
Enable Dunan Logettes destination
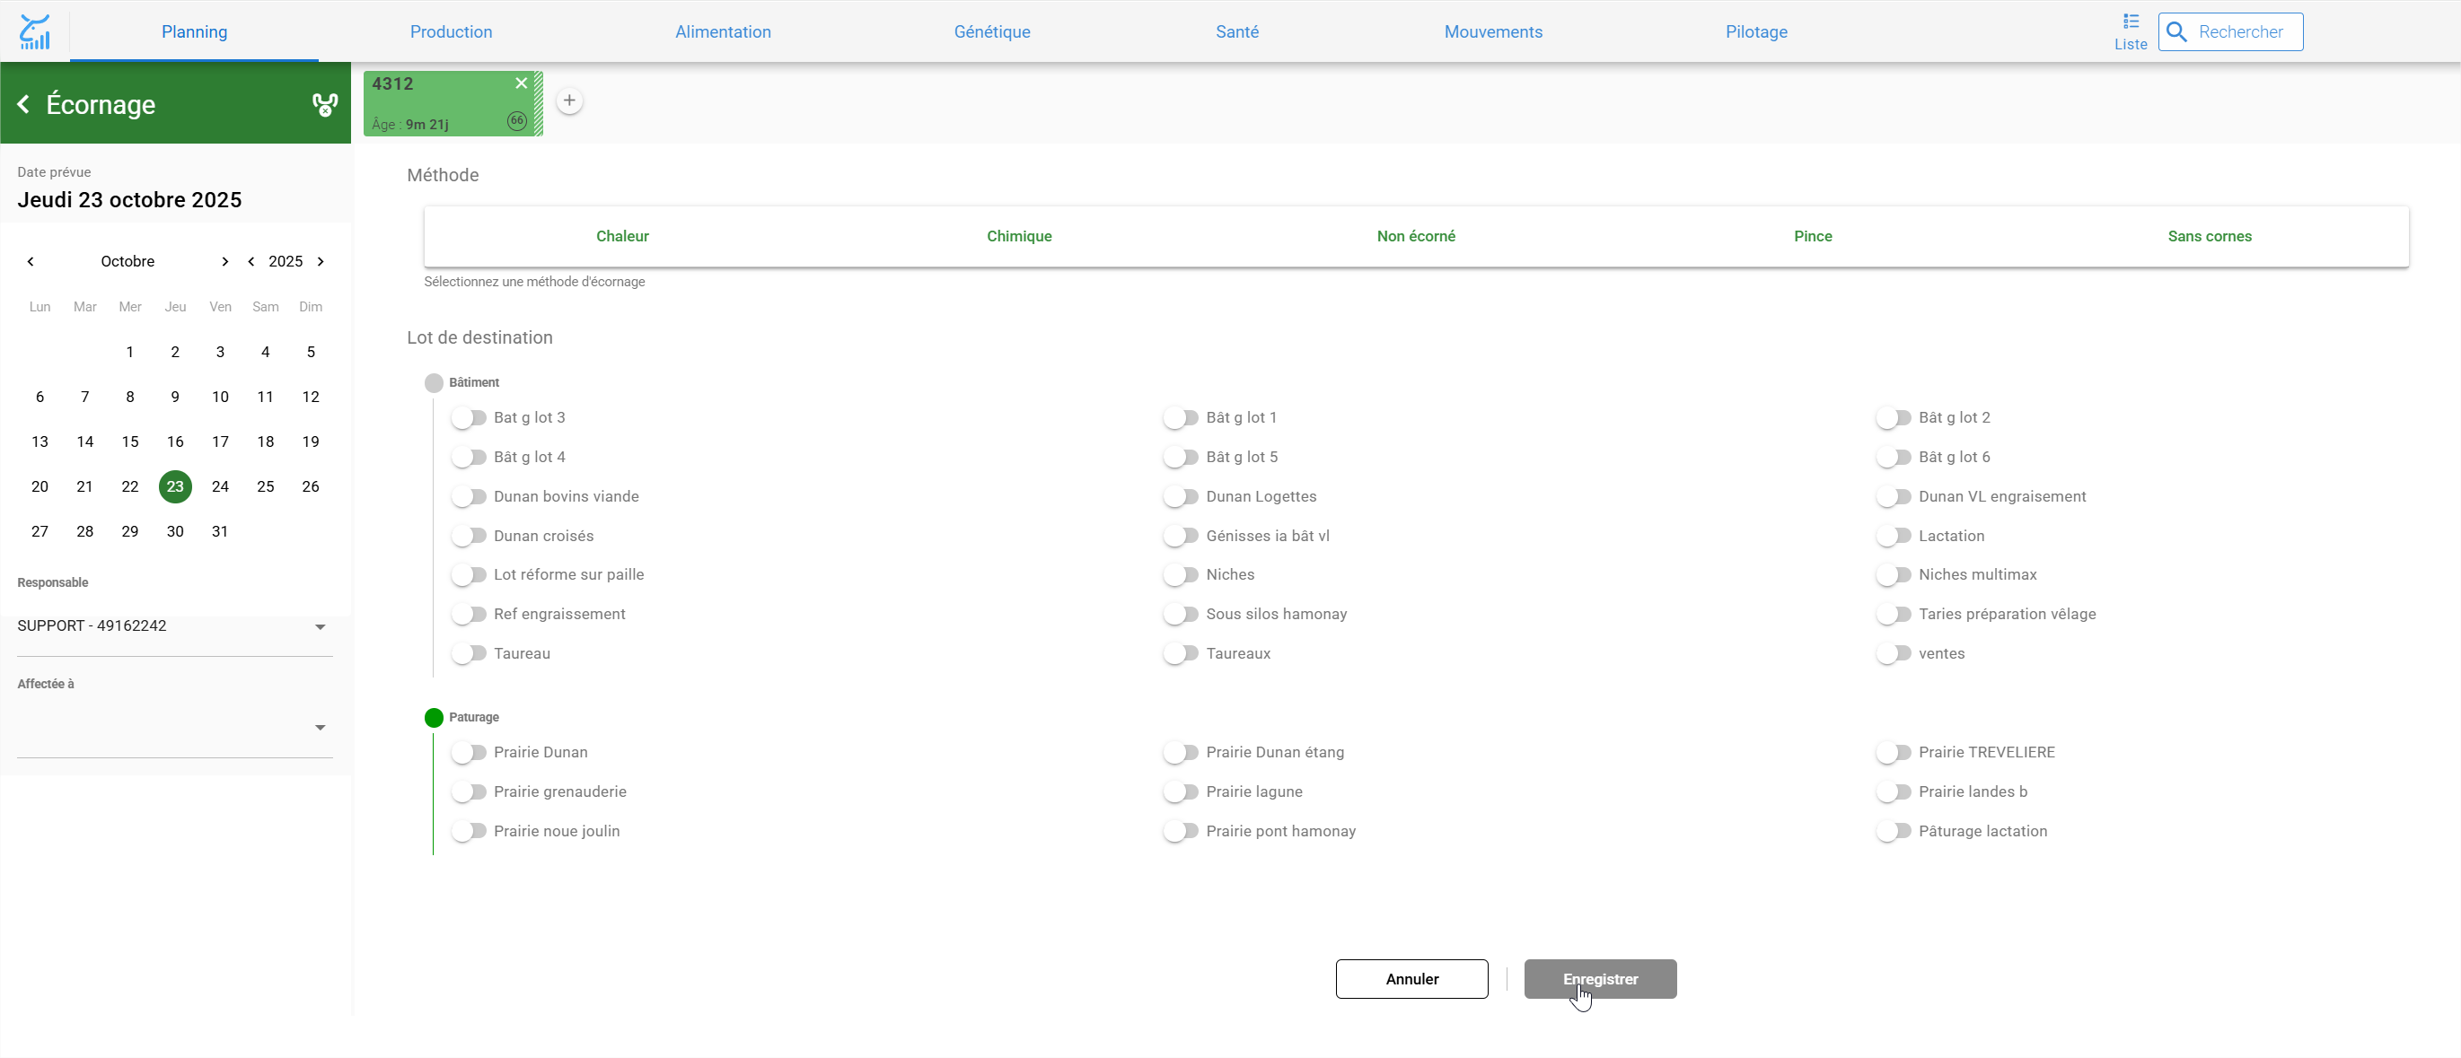(x=1181, y=496)
